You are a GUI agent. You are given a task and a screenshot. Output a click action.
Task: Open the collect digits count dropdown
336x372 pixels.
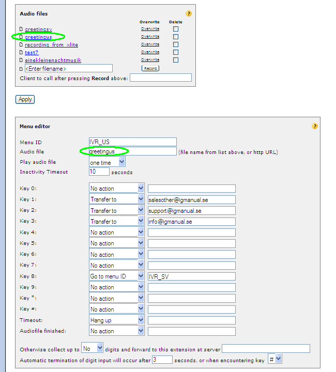(93, 348)
